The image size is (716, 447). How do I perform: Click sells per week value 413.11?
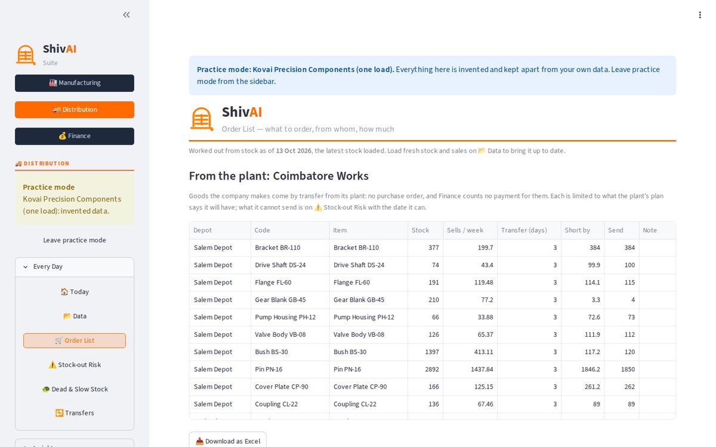click(x=470, y=352)
